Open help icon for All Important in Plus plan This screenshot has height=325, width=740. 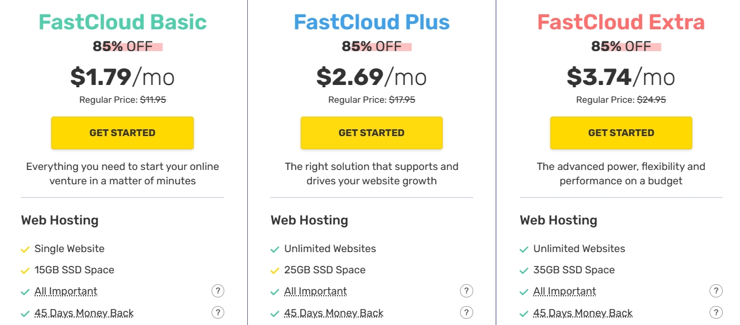pyautogui.click(x=467, y=291)
